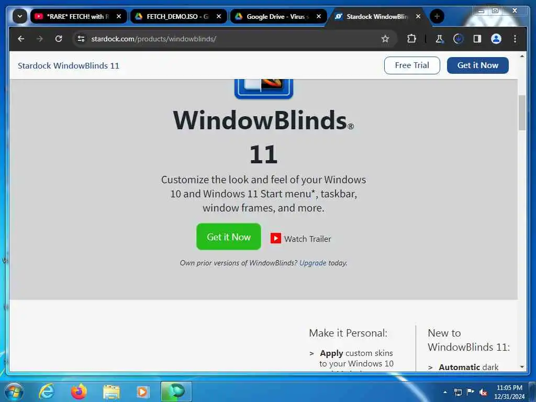Open the downloads icon in toolbar
Screen dimensions: 536x402
(x=458, y=39)
